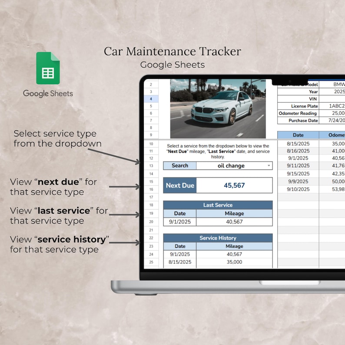Click the row 9 header
This screenshot has height=345, width=345.
click(151, 135)
